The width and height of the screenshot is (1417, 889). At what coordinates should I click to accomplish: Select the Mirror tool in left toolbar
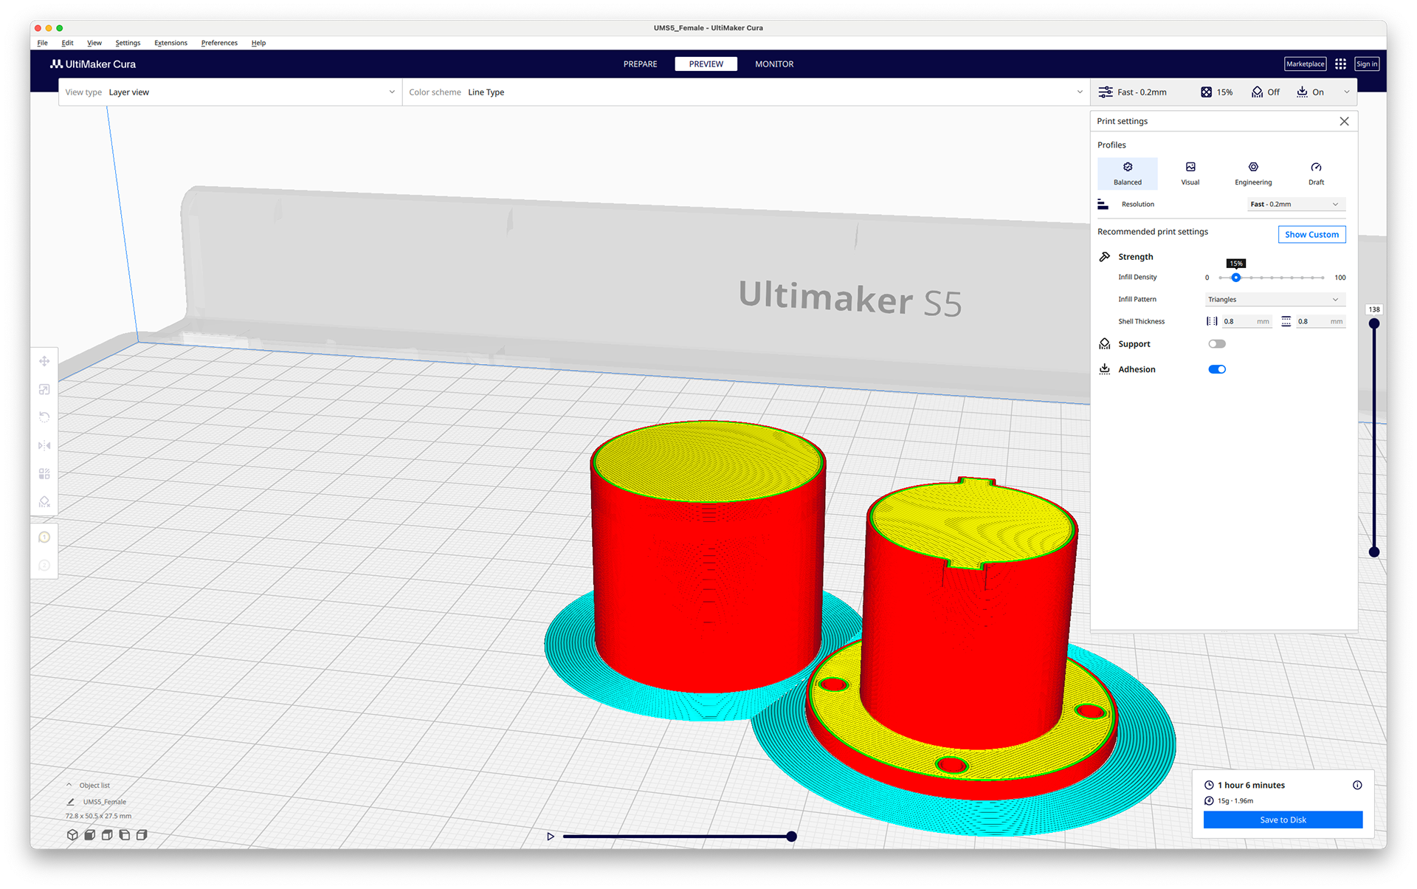[44, 445]
